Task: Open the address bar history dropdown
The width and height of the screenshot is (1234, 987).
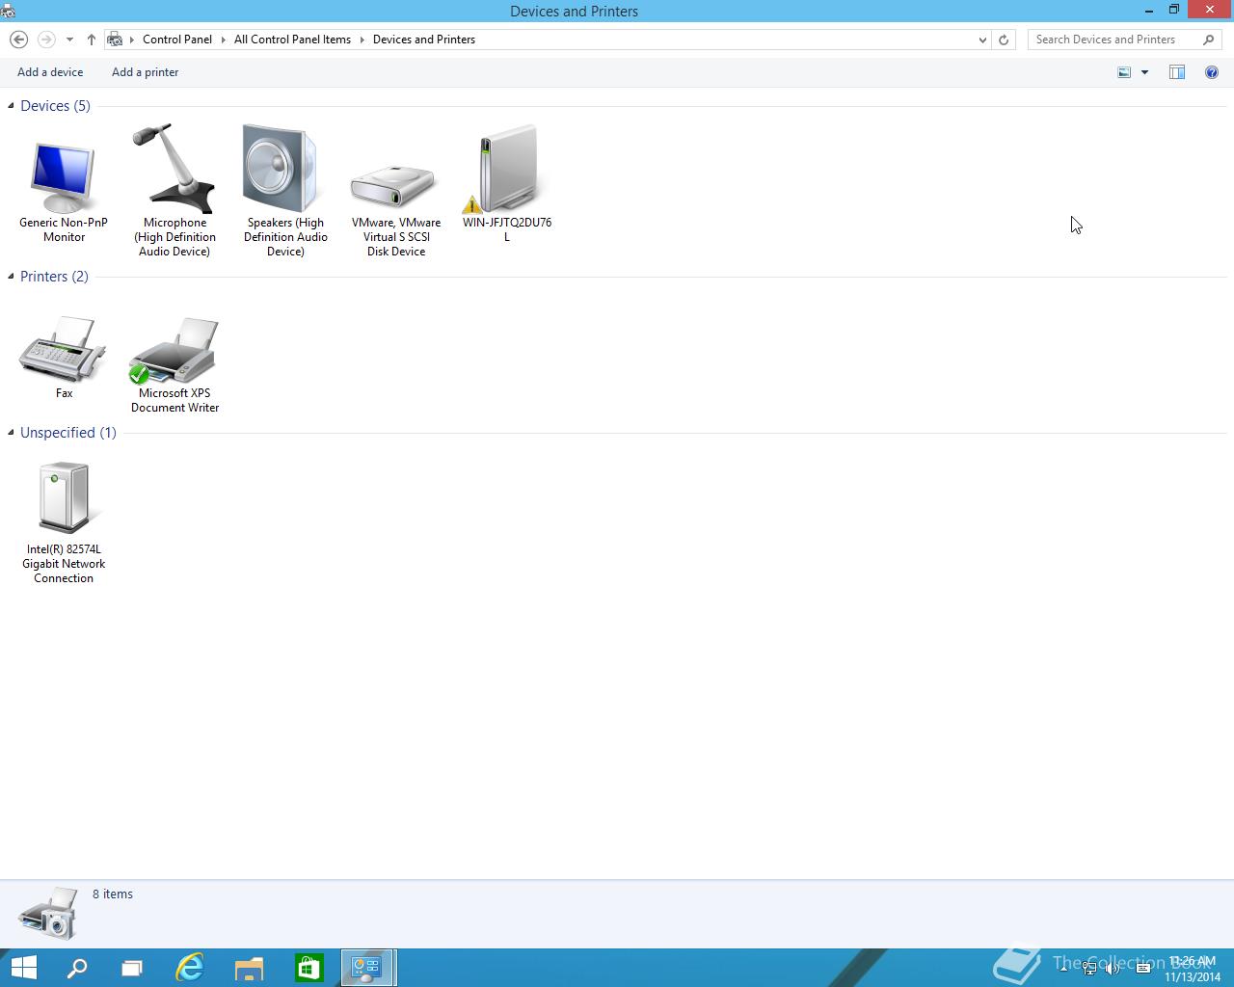Action: click(x=982, y=40)
